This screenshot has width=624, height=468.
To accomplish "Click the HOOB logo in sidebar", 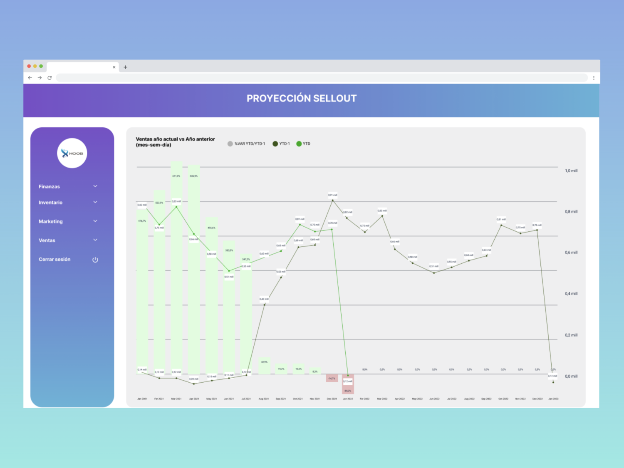I will (x=72, y=153).
